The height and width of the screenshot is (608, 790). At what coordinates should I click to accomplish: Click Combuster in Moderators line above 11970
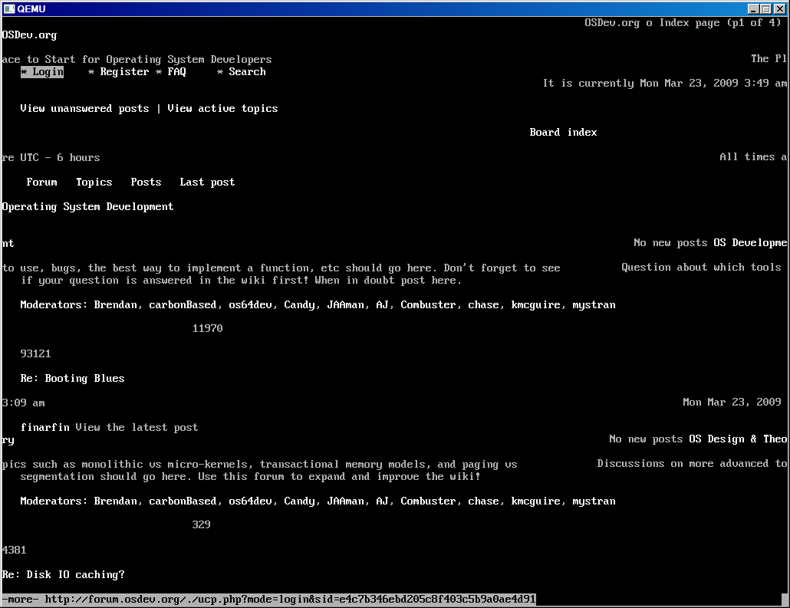[428, 304]
